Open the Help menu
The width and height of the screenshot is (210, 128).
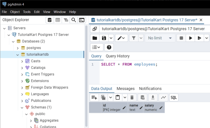pyautogui.click(x=72, y=12)
